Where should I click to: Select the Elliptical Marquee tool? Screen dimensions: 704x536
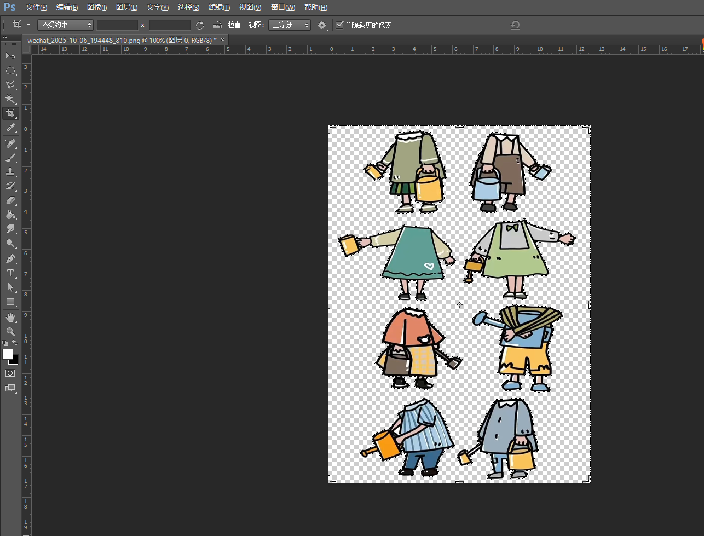(x=10, y=71)
